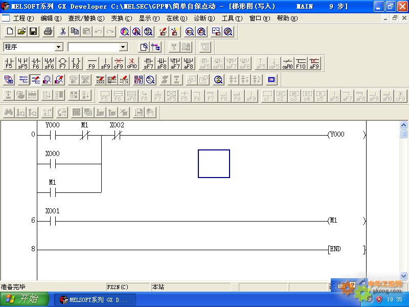This screenshot has width=409, height=307.
Task: Cut selection with the scissors icon
Action: (x=63, y=31)
